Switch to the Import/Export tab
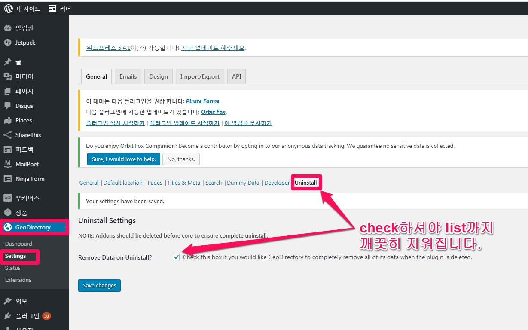Image resolution: width=528 pixels, height=330 pixels. [x=200, y=76]
